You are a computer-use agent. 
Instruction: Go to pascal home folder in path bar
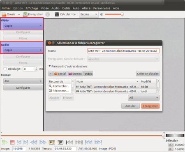point(60,74)
